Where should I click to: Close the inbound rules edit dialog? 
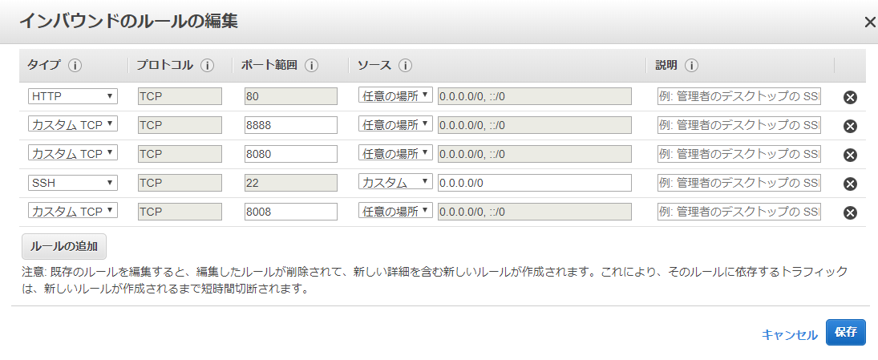point(871,23)
